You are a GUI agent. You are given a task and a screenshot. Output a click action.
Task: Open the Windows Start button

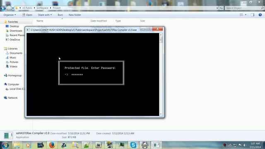[5, 145]
